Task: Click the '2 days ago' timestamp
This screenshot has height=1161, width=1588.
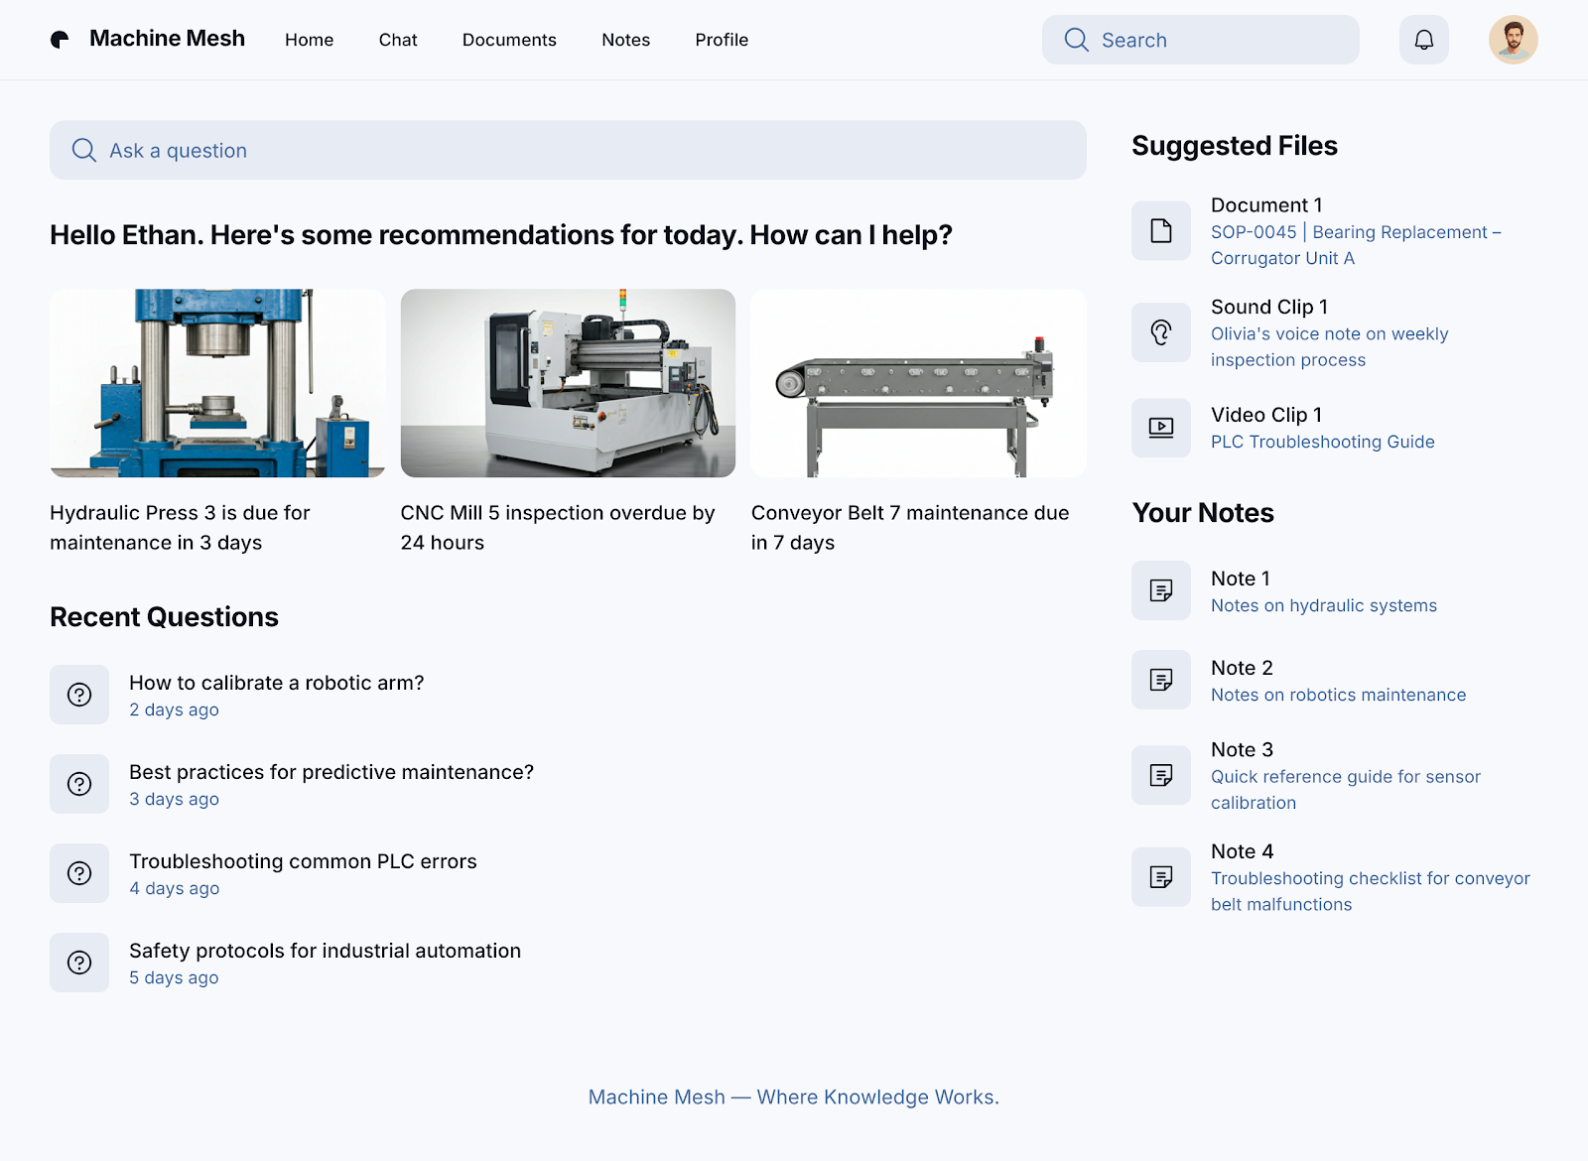Action: (174, 709)
